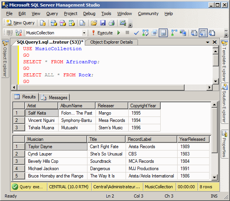The width and height of the screenshot is (230, 201).
Task: Select the Michael Jackson cell
Action: (x=56, y=169)
